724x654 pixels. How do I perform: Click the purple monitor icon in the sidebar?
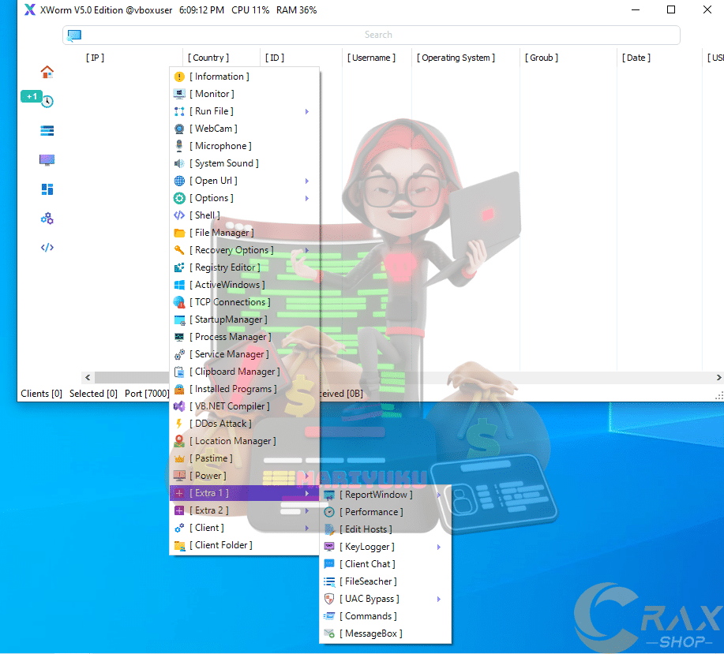[x=47, y=160]
